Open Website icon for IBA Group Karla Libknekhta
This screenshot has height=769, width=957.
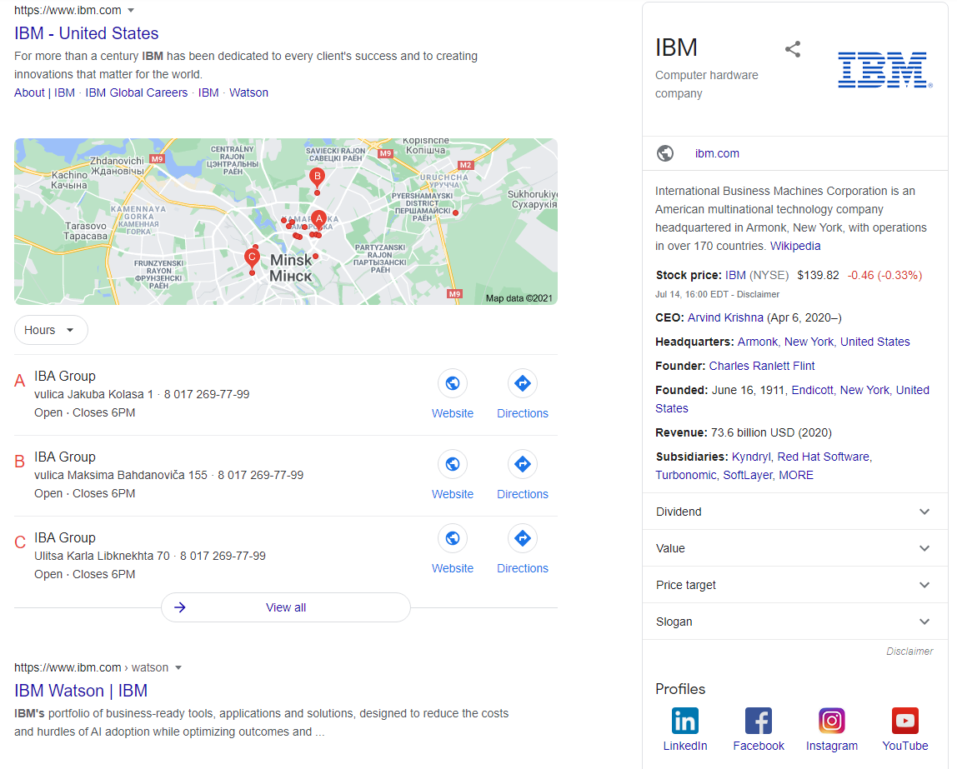tap(453, 538)
